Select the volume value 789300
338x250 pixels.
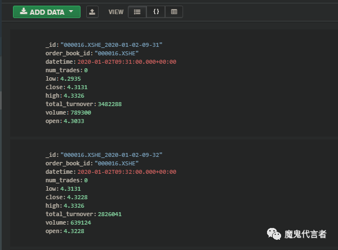78,113
